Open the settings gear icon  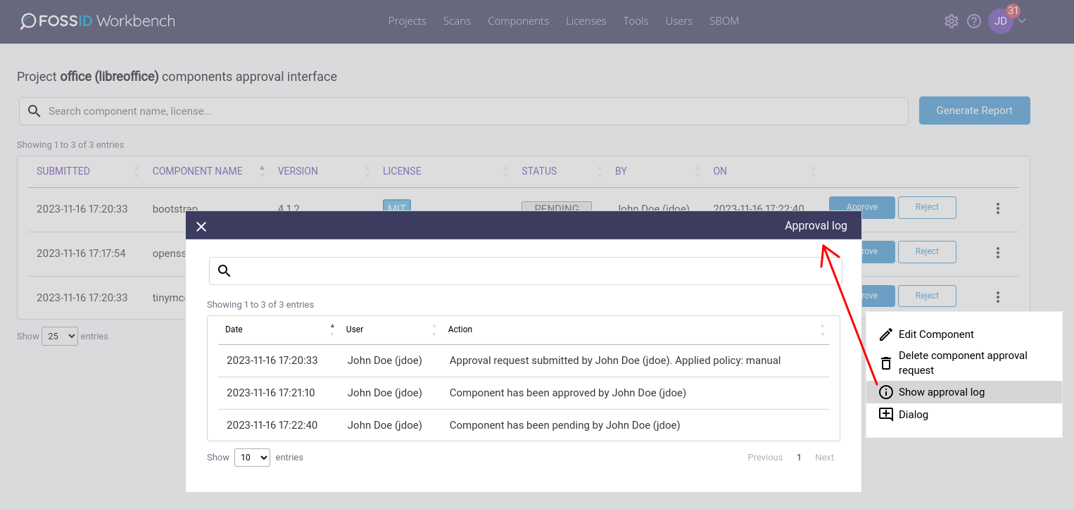coord(952,21)
